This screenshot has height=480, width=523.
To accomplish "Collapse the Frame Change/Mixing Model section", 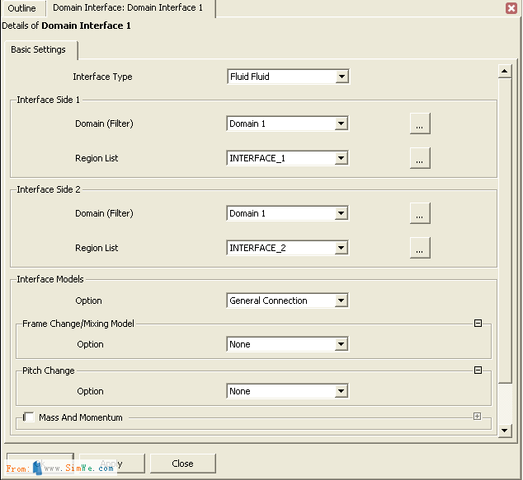I will point(478,324).
